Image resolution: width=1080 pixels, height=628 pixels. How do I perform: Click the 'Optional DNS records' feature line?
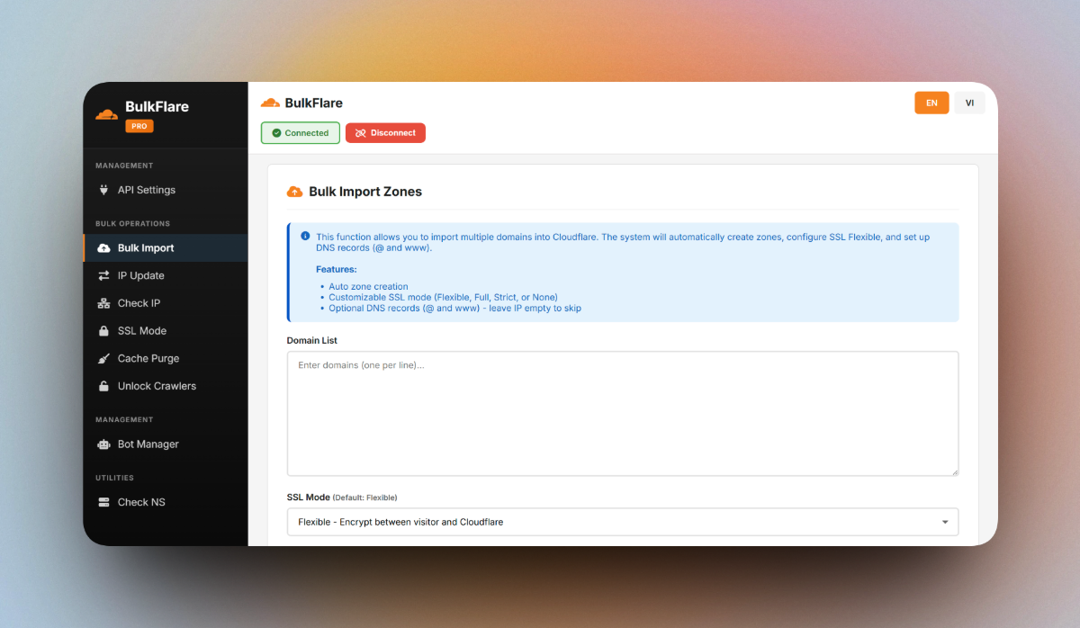coord(454,309)
